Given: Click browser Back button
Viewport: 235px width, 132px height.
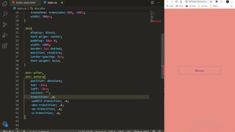Looking at the screenshot, I should click(167, 1).
